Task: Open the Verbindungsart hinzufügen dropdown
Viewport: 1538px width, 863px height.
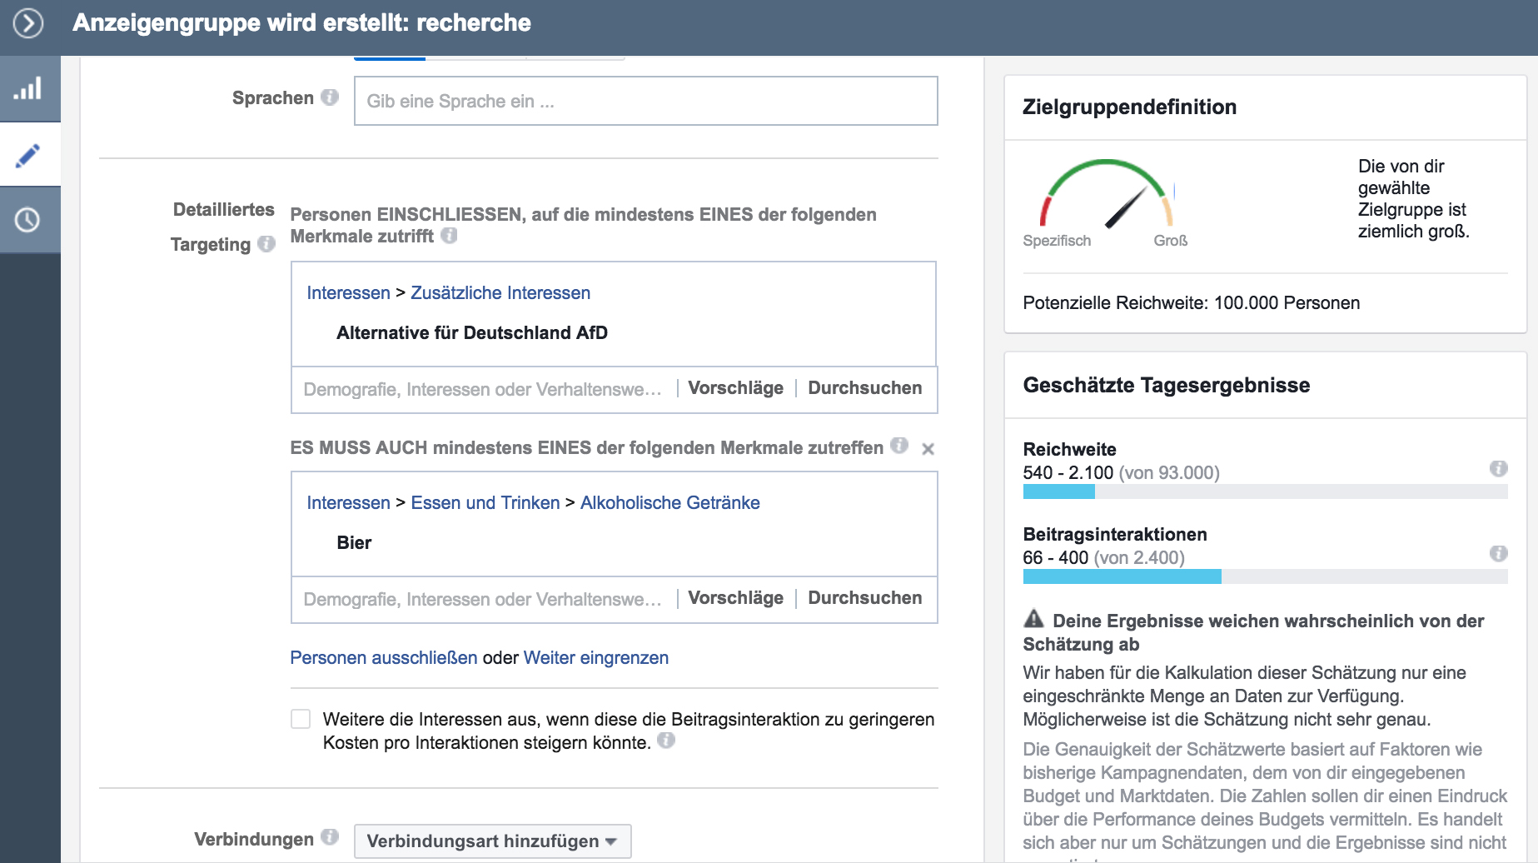Action: 492,841
